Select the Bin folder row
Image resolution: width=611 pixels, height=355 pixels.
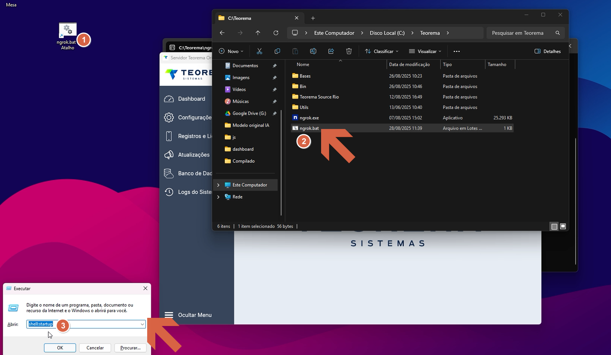(402, 86)
